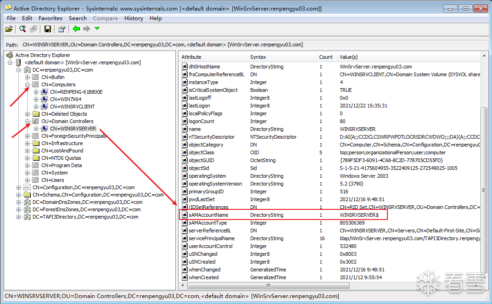Open the File menu
492x304 pixels.
11,18
